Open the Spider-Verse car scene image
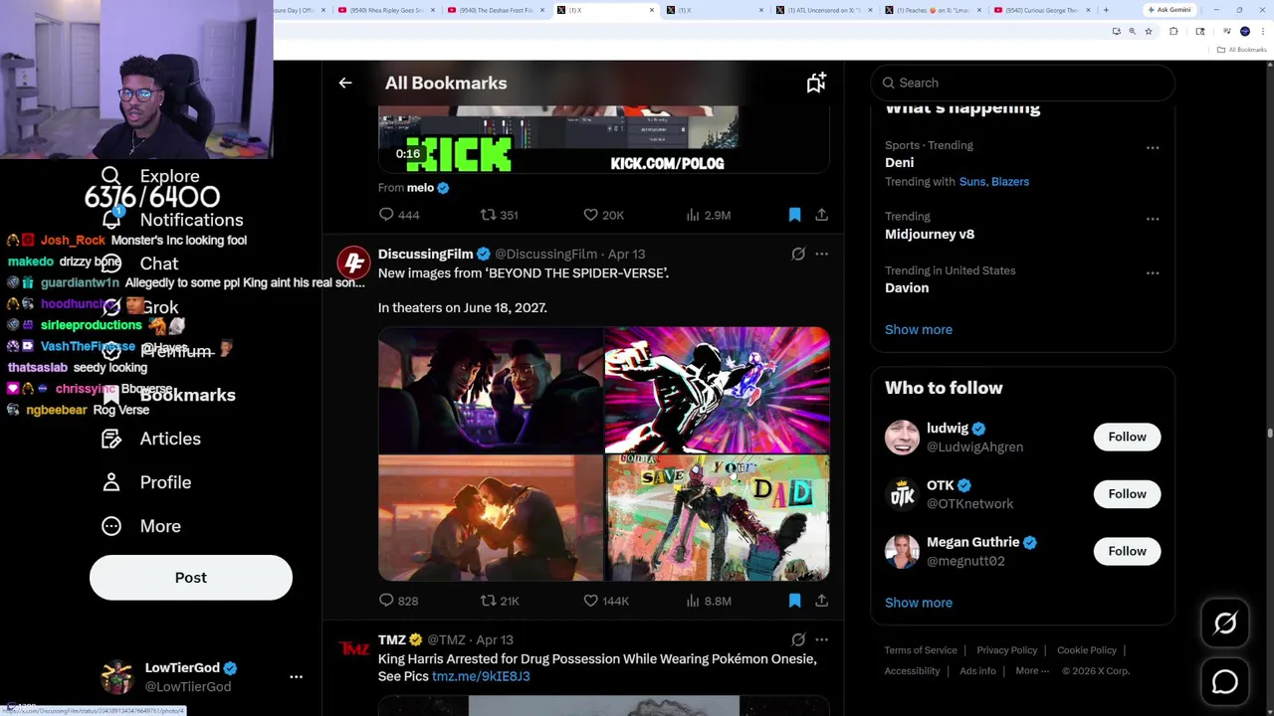The height and width of the screenshot is (716, 1274). (491, 390)
